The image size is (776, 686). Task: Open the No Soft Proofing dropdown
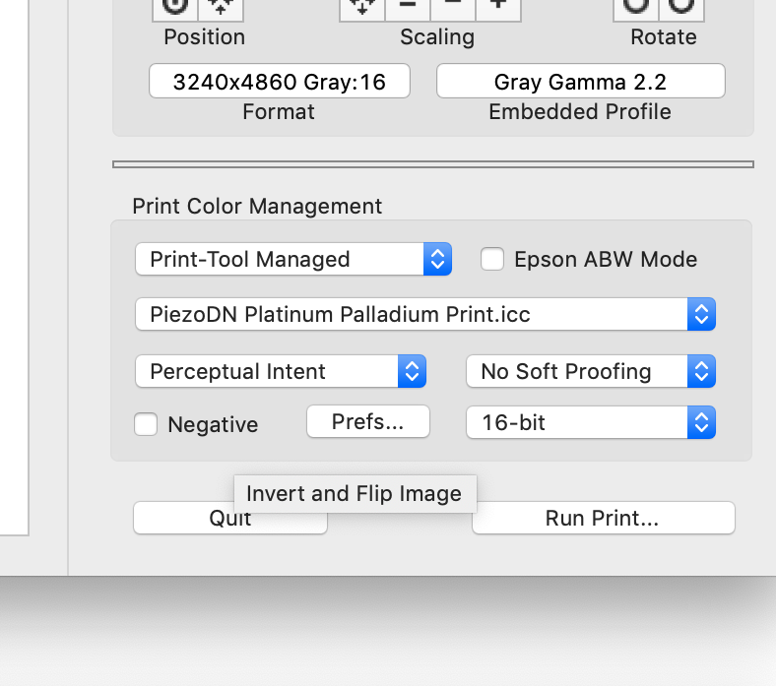point(590,371)
